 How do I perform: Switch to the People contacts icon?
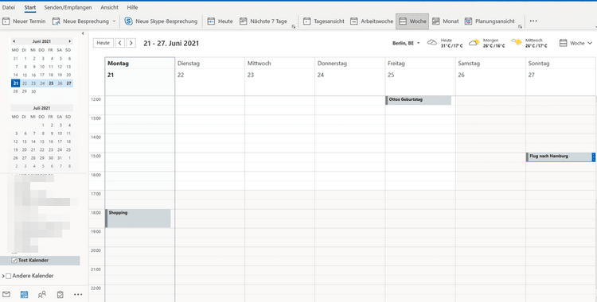42,294
